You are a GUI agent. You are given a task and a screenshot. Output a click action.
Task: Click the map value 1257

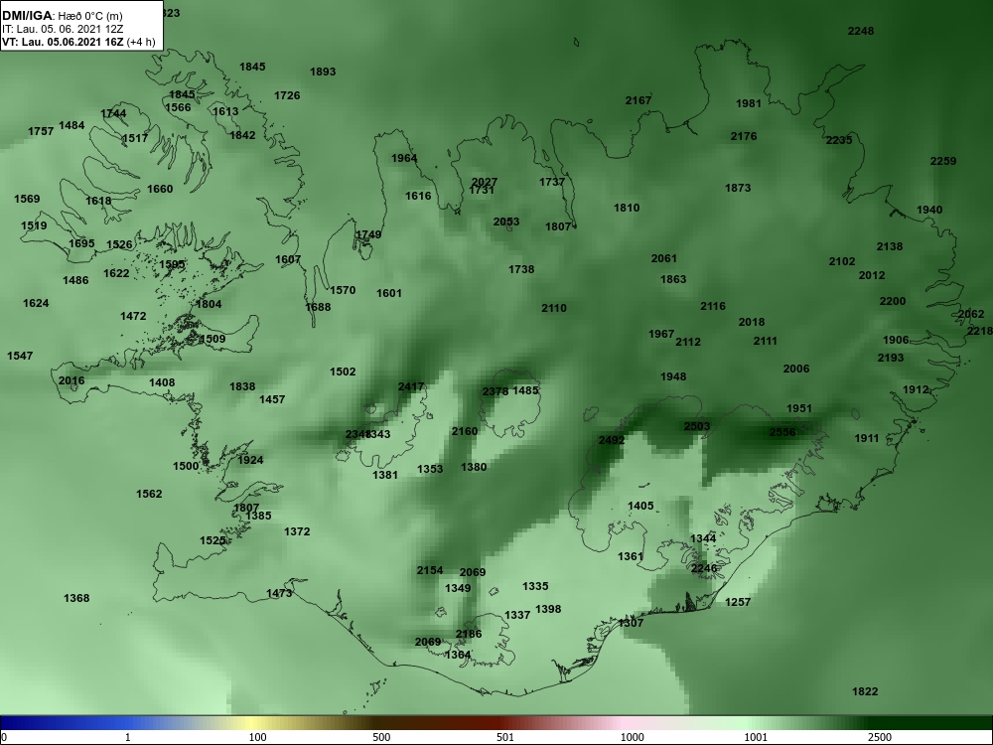pyautogui.click(x=738, y=602)
